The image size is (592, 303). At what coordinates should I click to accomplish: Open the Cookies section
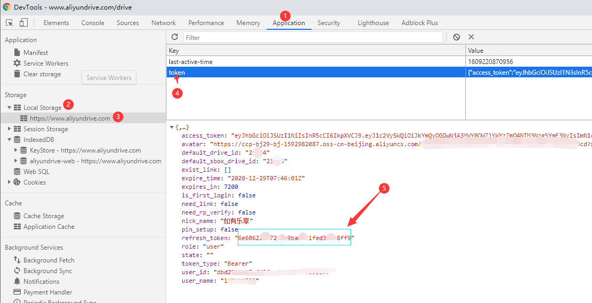34,182
